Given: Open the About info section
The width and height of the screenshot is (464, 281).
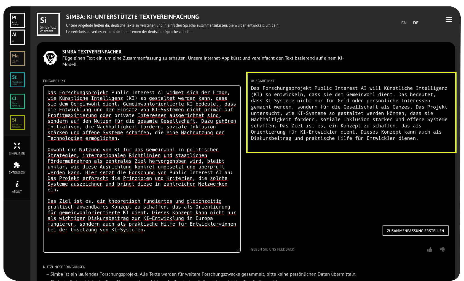Looking at the screenshot, I should coord(17,187).
